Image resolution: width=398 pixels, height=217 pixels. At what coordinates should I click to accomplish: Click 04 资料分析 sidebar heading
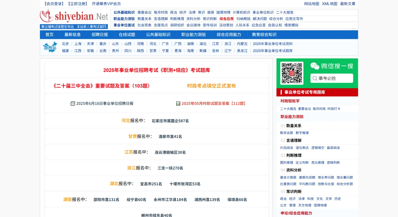tap(291, 170)
